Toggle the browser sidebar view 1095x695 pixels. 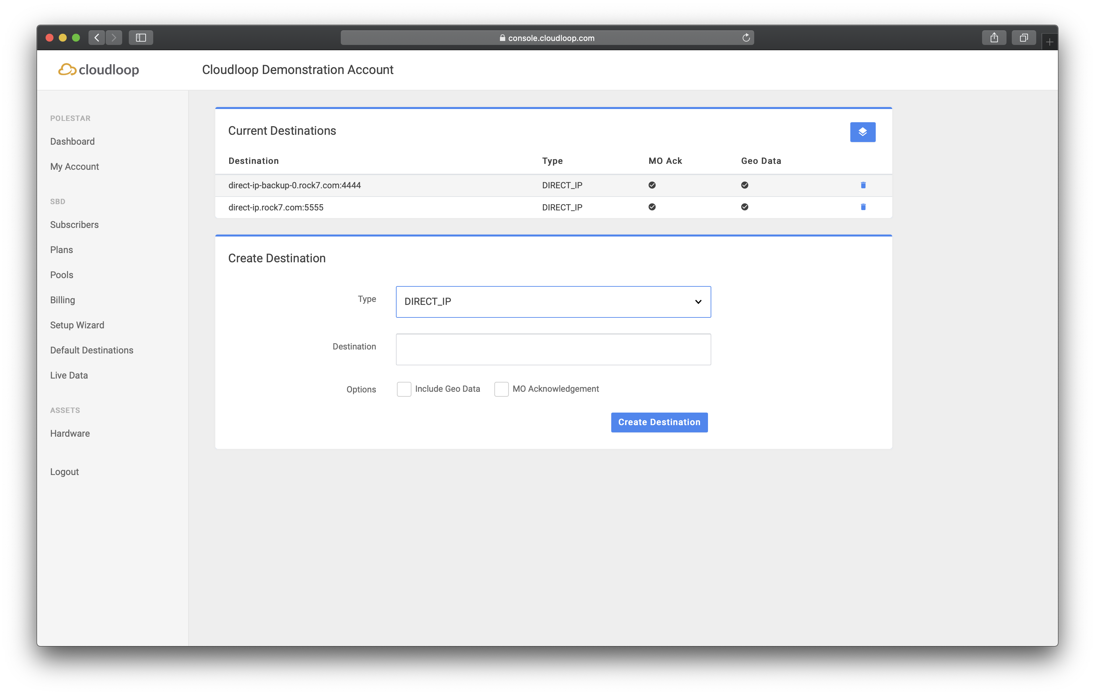pyautogui.click(x=141, y=38)
